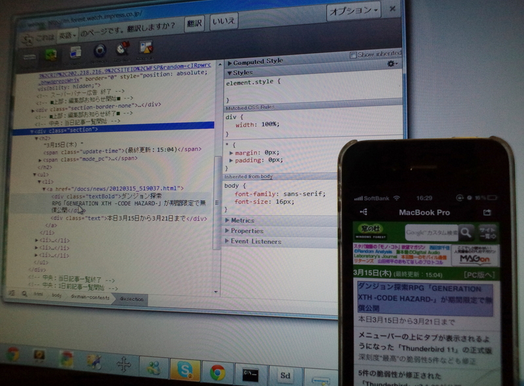Viewport: 524px width, 386px height.
Task: Collapse the div class="section" node
Action: [x=31, y=132]
